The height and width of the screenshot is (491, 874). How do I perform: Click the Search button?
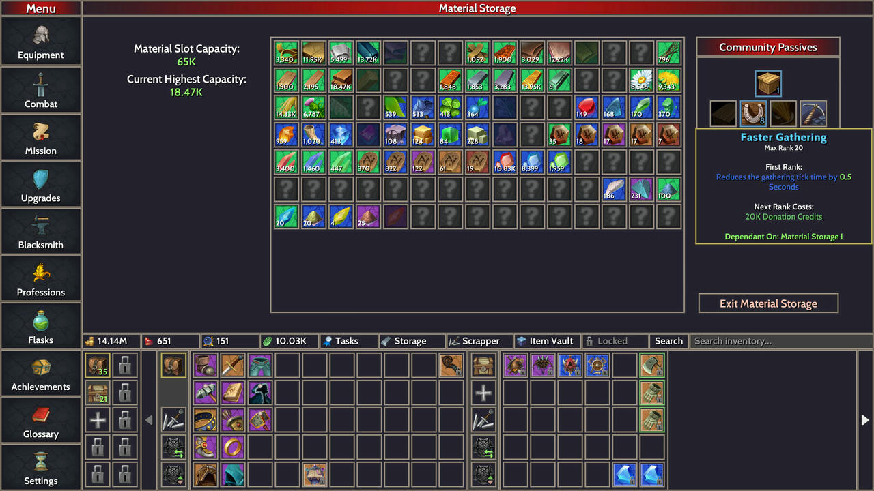[668, 341]
